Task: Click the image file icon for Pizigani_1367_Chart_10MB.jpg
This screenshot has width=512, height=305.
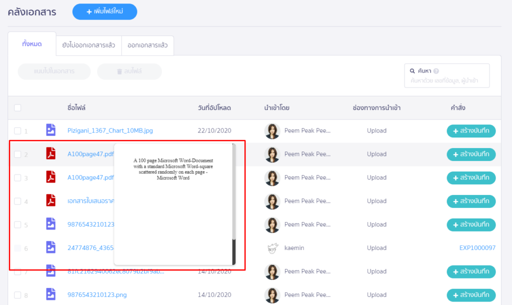Action: [x=50, y=130]
